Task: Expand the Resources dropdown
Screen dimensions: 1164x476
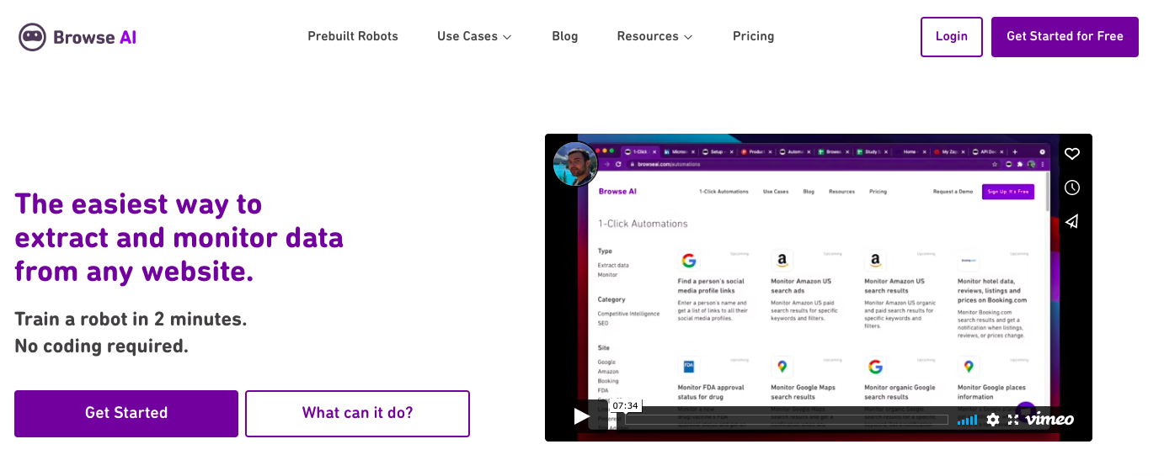Action: pos(654,36)
